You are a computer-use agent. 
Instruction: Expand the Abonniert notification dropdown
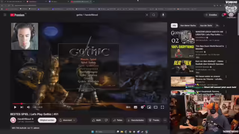(x=67, y=120)
